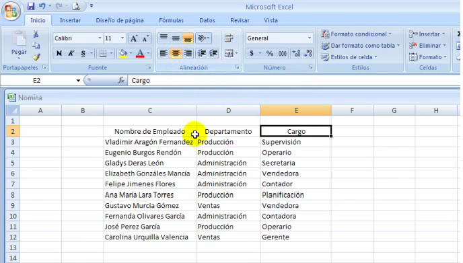Expand the Name Box dropdown arrow
The width and height of the screenshot is (463, 263).
(78, 80)
